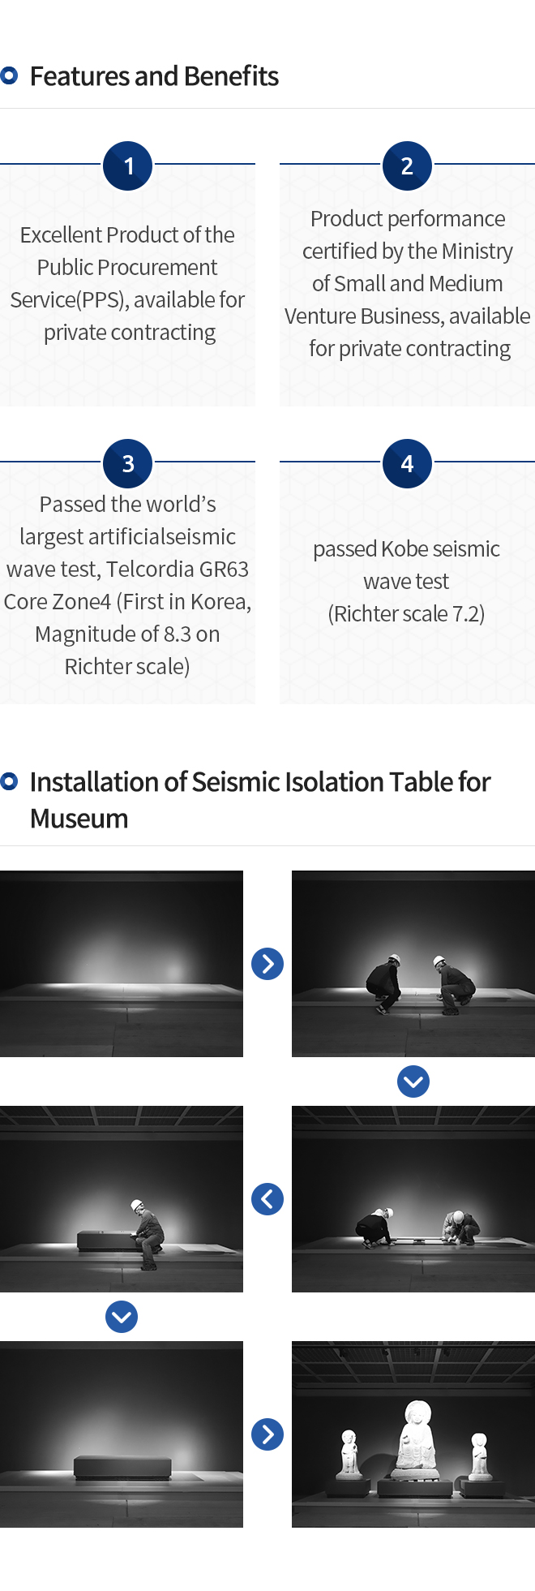Open photo of three Buddha statues displayed
The image size is (535, 1591).
click(x=413, y=1434)
